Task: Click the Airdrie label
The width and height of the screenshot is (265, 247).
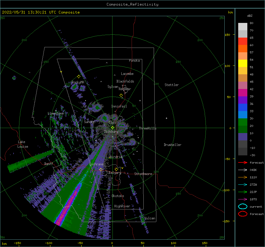Action: coord(116,157)
